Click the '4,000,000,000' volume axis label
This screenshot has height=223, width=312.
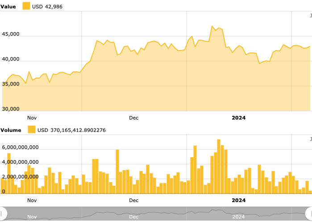(20, 162)
